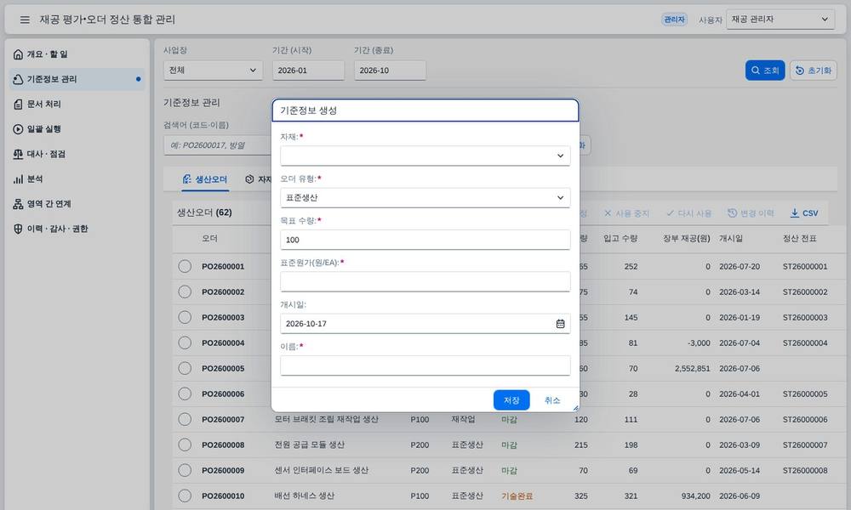The width and height of the screenshot is (851, 510).
Task: Open the hamburger navigation menu
Action: point(25,20)
